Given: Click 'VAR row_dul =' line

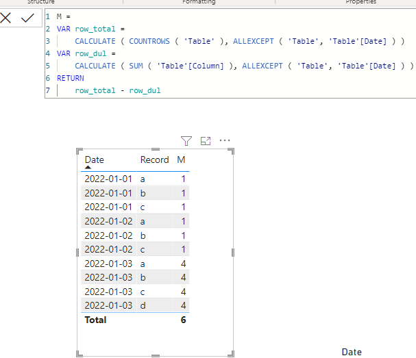Looking at the screenshot, I should pyautogui.click(x=86, y=53).
